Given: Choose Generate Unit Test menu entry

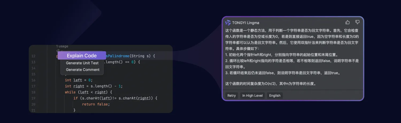Looking at the screenshot, I should click(x=82, y=63).
